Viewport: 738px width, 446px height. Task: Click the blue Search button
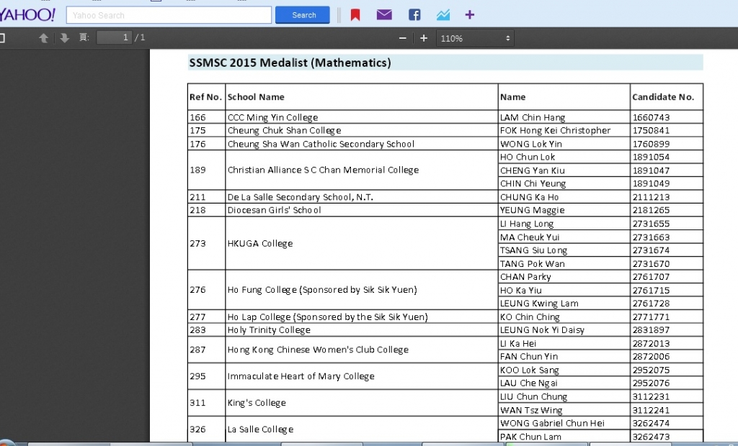pos(303,15)
